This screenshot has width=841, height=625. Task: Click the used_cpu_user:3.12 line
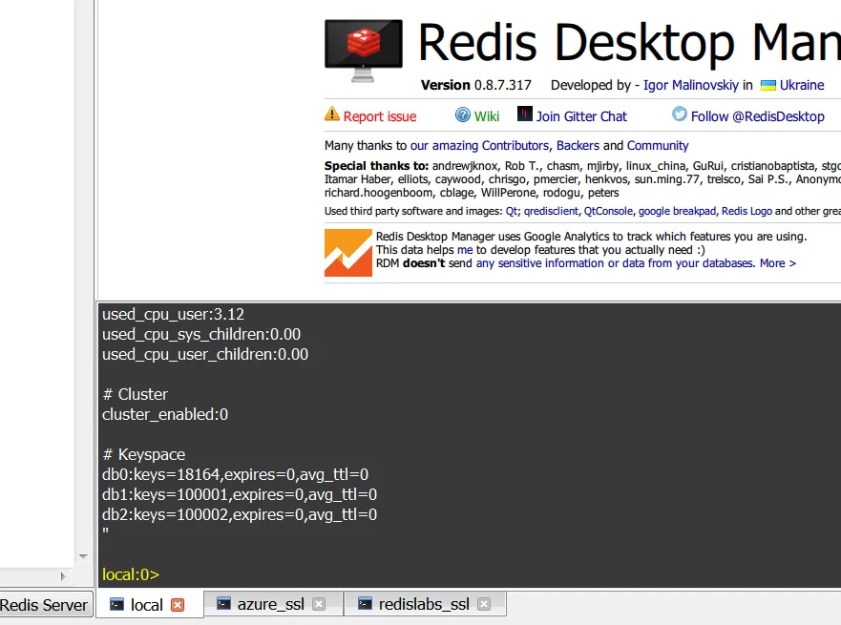coord(173,315)
